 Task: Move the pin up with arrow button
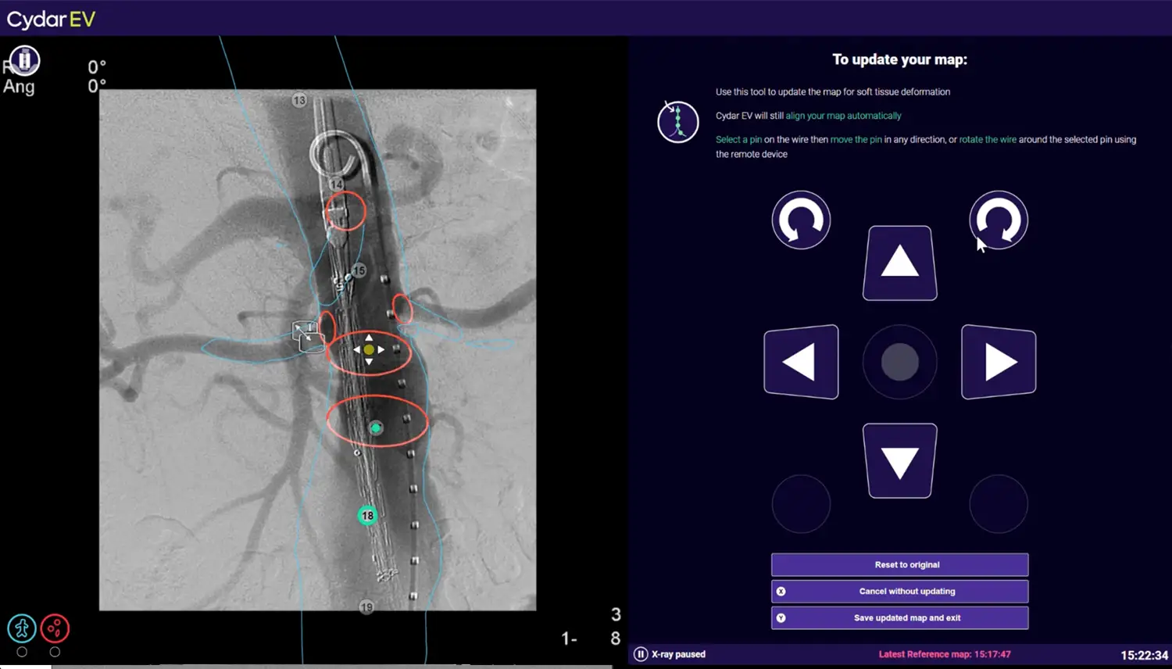click(x=900, y=263)
